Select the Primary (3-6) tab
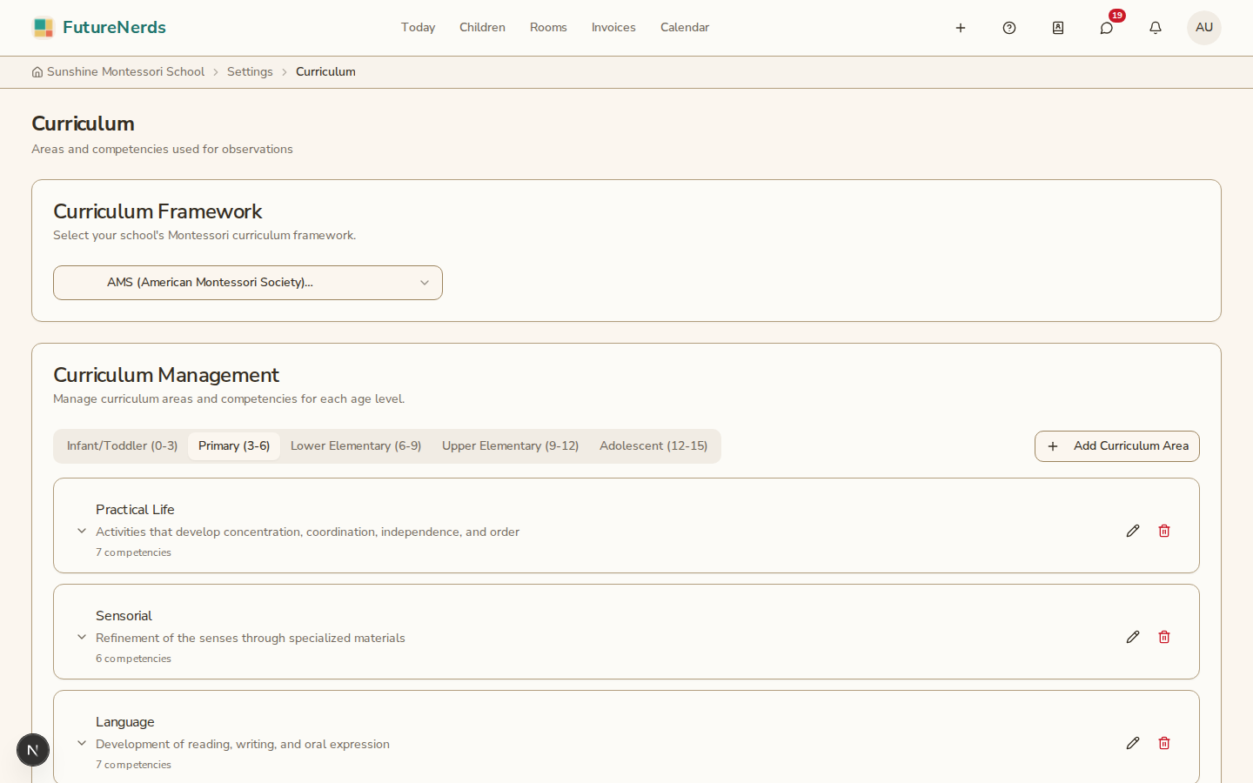The height and width of the screenshot is (783, 1253). point(234,446)
